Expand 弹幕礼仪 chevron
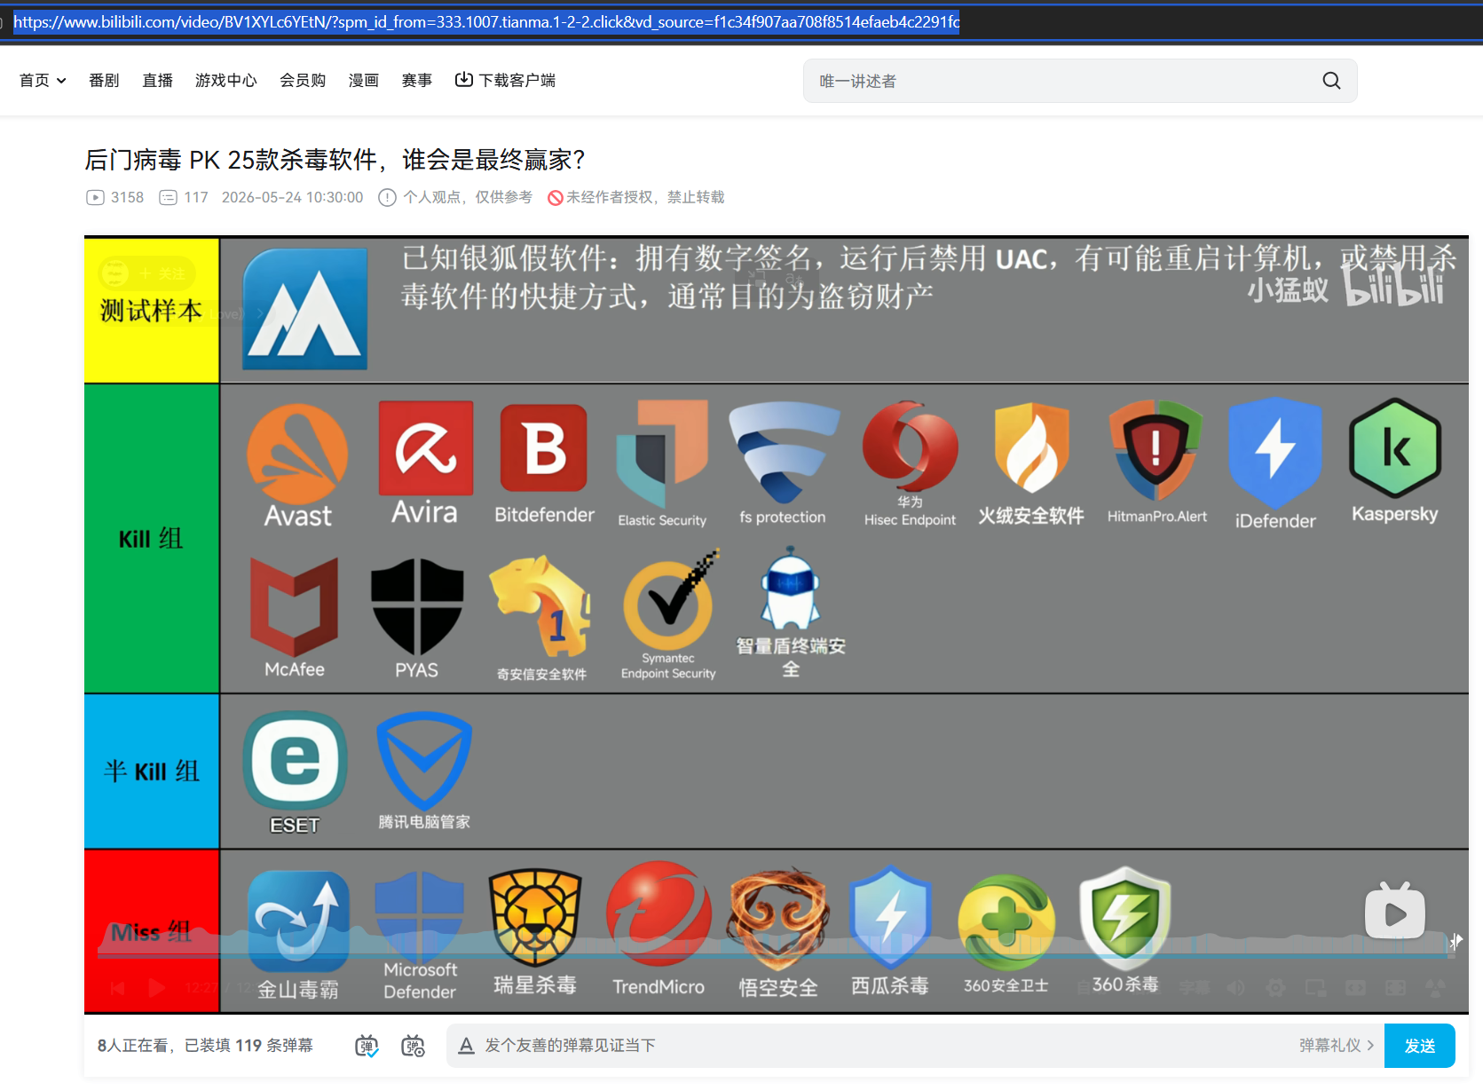The width and height of the screenshot is (1483, 1091). (1370, 1046)
